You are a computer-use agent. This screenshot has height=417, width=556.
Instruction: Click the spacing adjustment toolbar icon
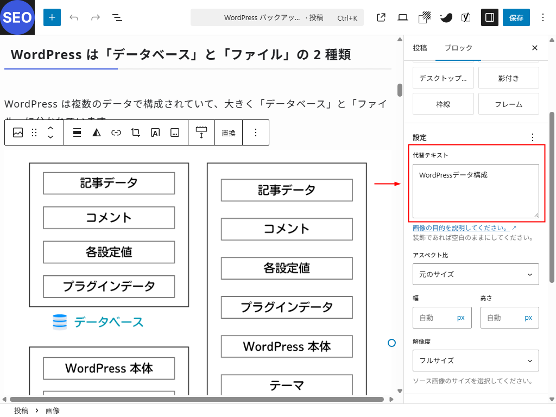coord(201,132)
